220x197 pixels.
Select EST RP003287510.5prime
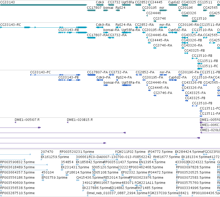point(17,193)
